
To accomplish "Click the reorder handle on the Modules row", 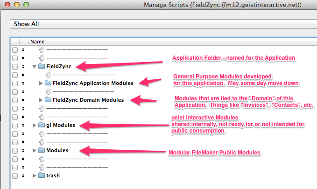I will pos(23,151).
